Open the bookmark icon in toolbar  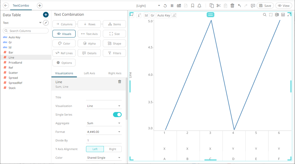(193, 6)
